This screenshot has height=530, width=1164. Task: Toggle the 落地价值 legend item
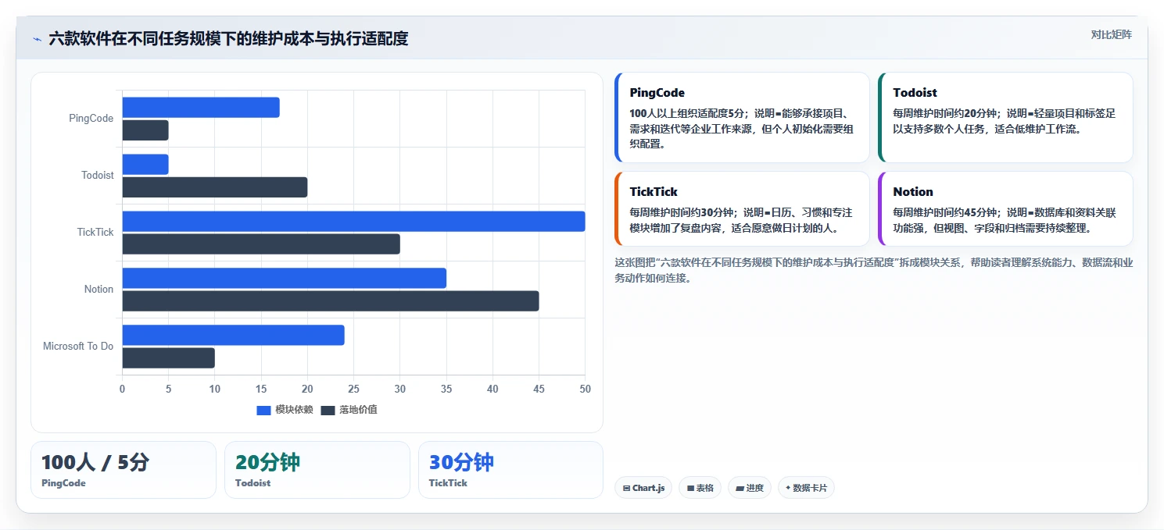pyautogui.click(x=349, y=410)
